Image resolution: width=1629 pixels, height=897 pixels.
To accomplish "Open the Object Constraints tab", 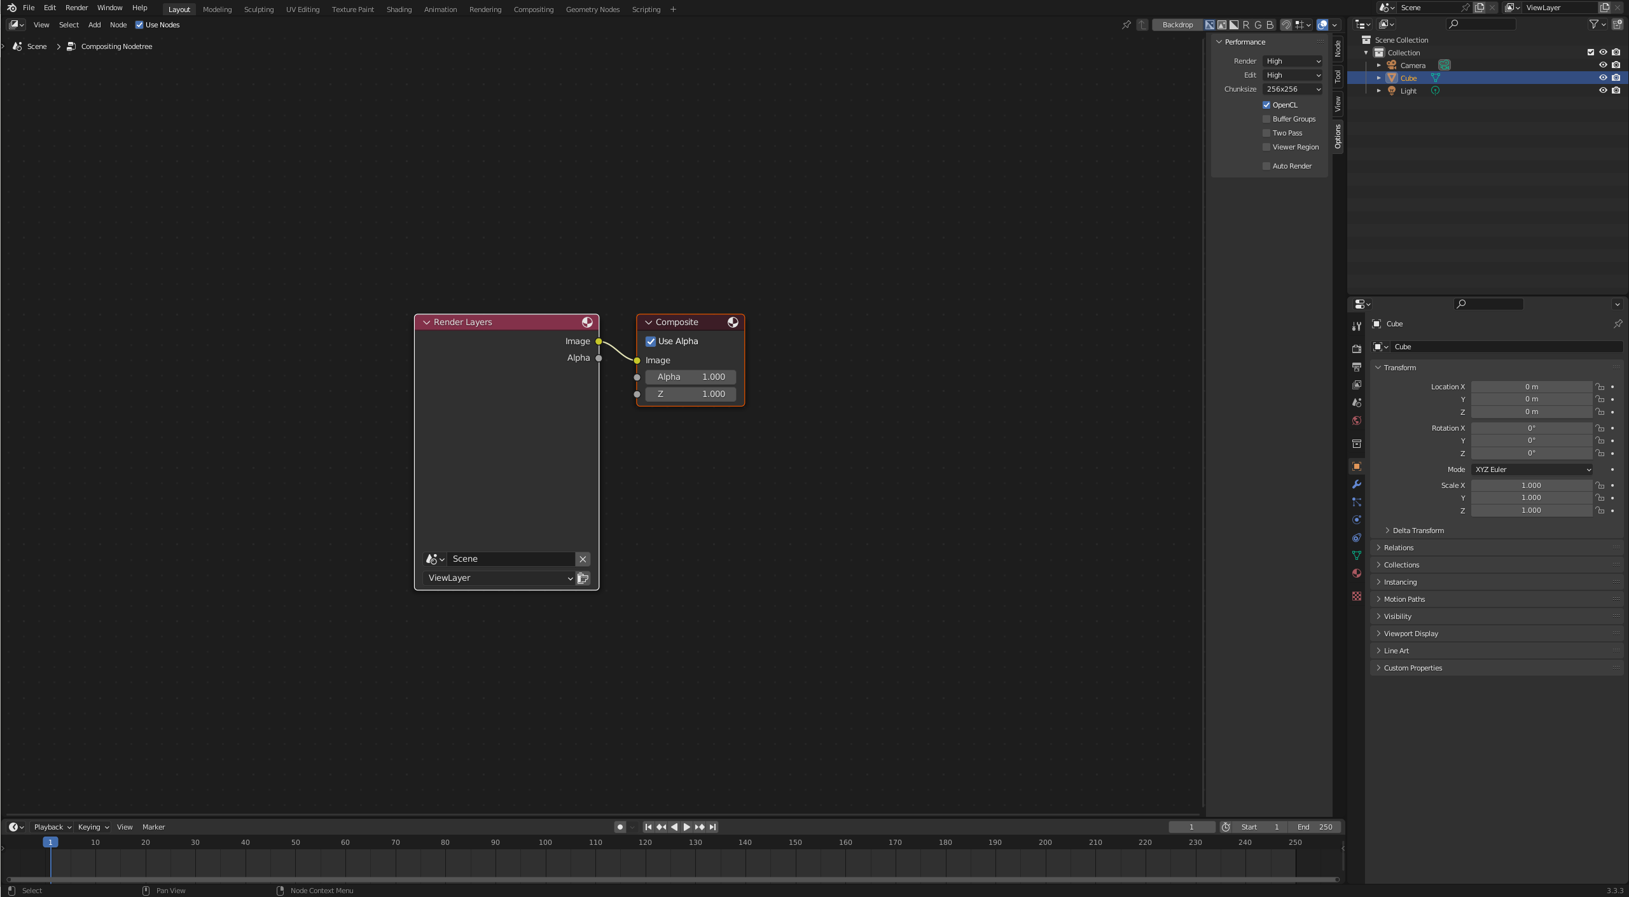I will 1357,538.
